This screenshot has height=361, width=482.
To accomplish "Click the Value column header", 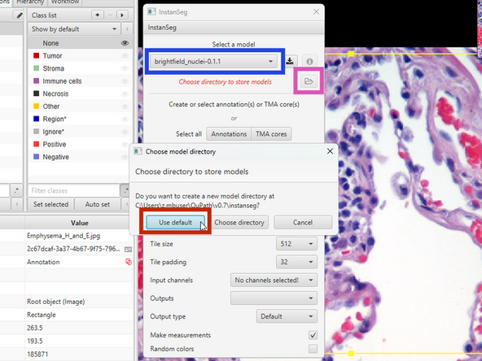I will point(79,223).
